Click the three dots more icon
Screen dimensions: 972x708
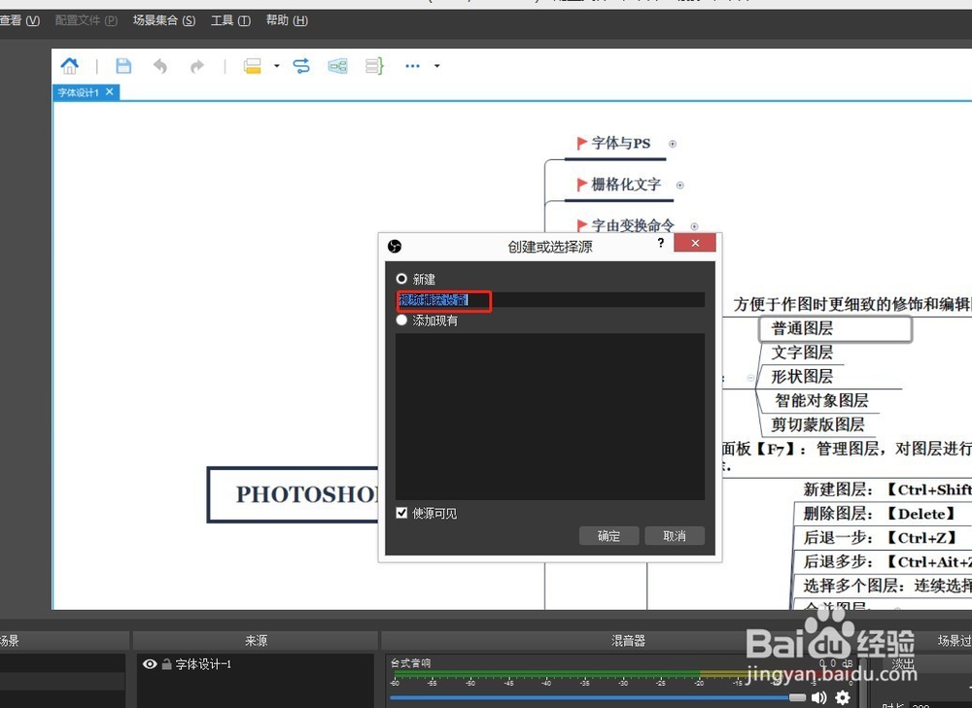[x=412, y=66]
